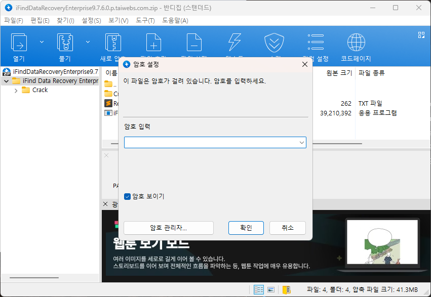Image resolution: width=431 pixels, height=297 pixels.
Task: Click the Code Page (코드페이지) globe icon
Action: click(356, 43)
